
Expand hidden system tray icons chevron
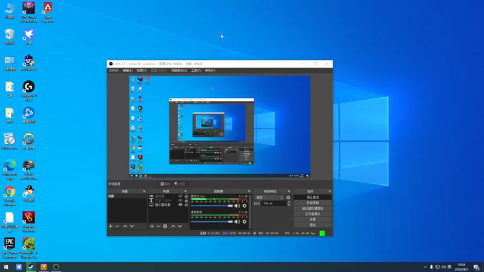[x=425, y=267]
